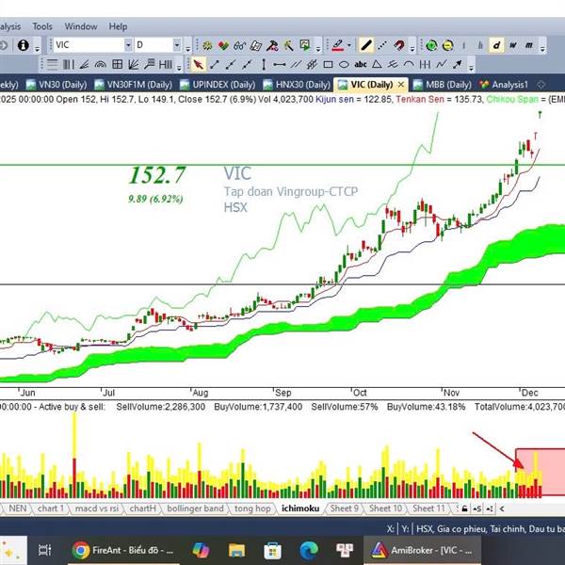Expand the chart tabs list diamond
The height and width of the screenshot is (565, 565).
click(x=541, y=85)
